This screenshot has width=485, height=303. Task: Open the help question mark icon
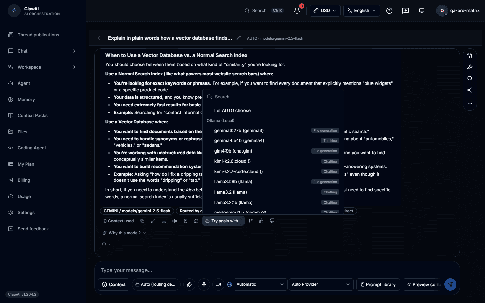(x=389, y=11)
